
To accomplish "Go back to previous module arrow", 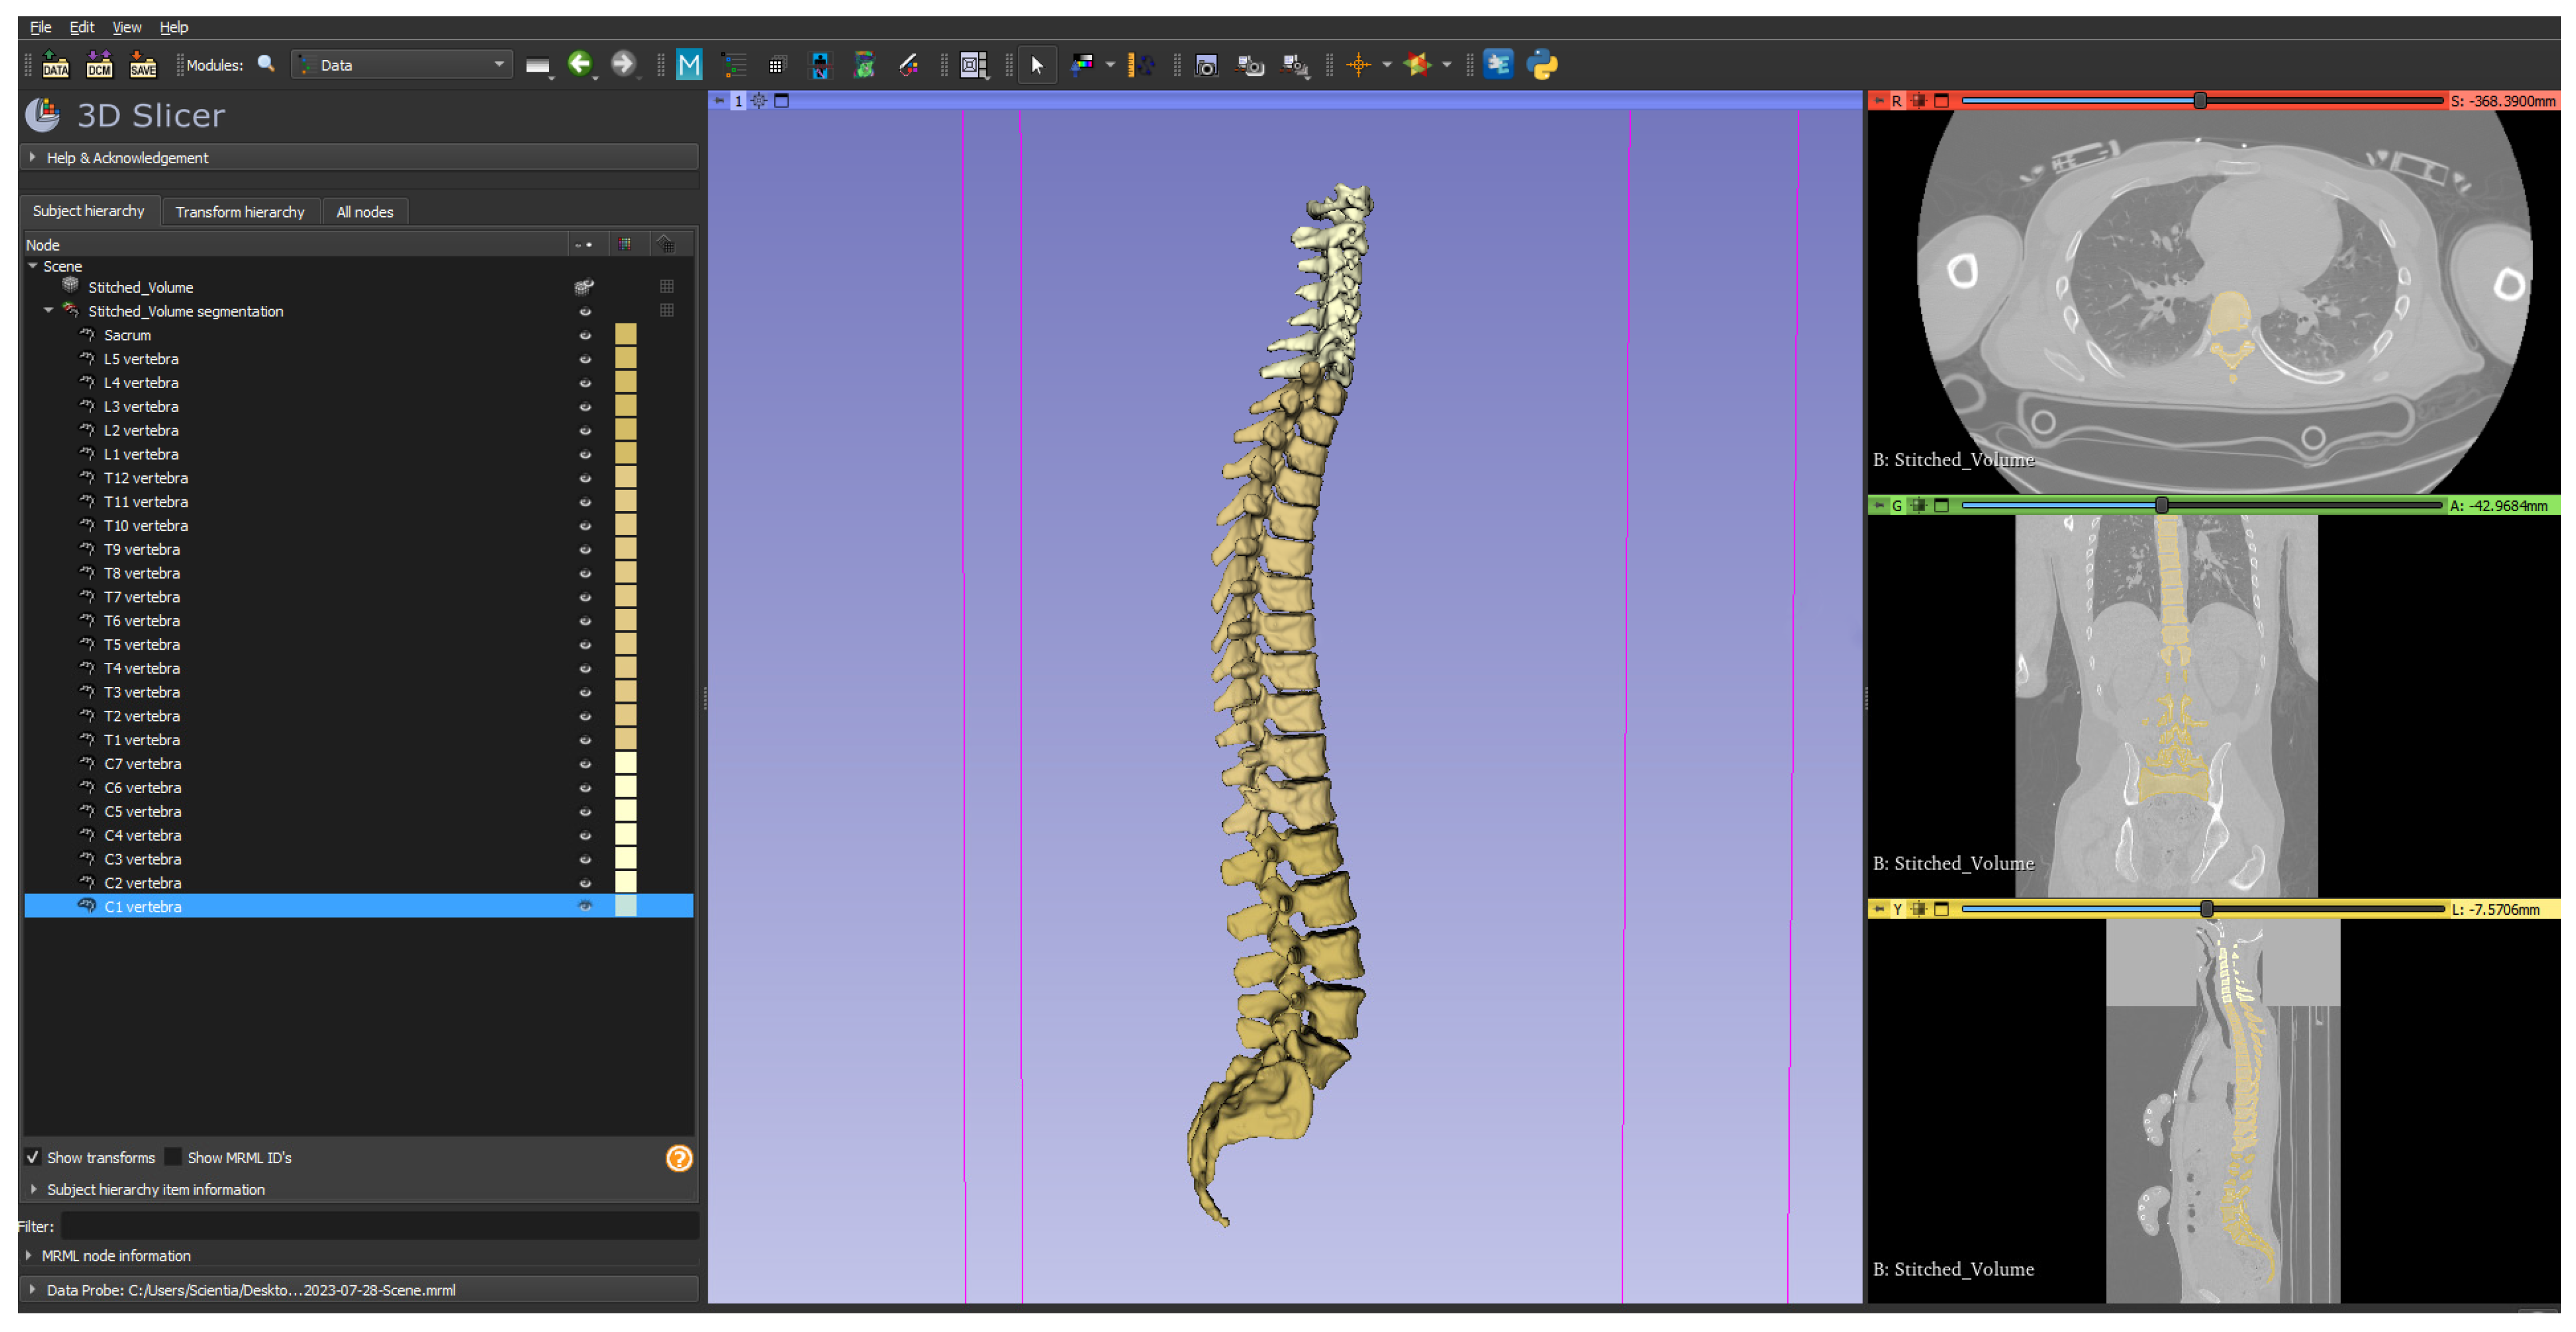I will (x=579, y=65).
